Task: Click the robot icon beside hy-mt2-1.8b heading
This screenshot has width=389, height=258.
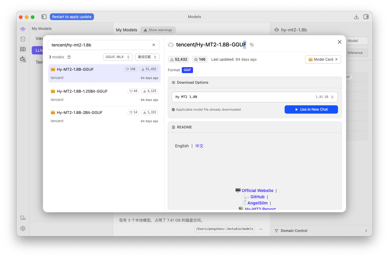Action: pyautogui.click(x=277, y=30)
